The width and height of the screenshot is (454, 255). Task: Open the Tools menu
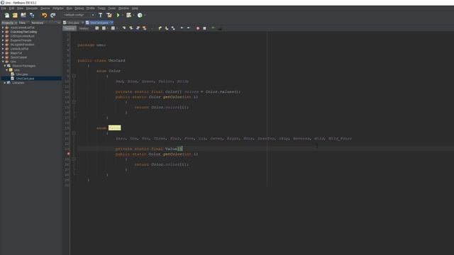112,8
